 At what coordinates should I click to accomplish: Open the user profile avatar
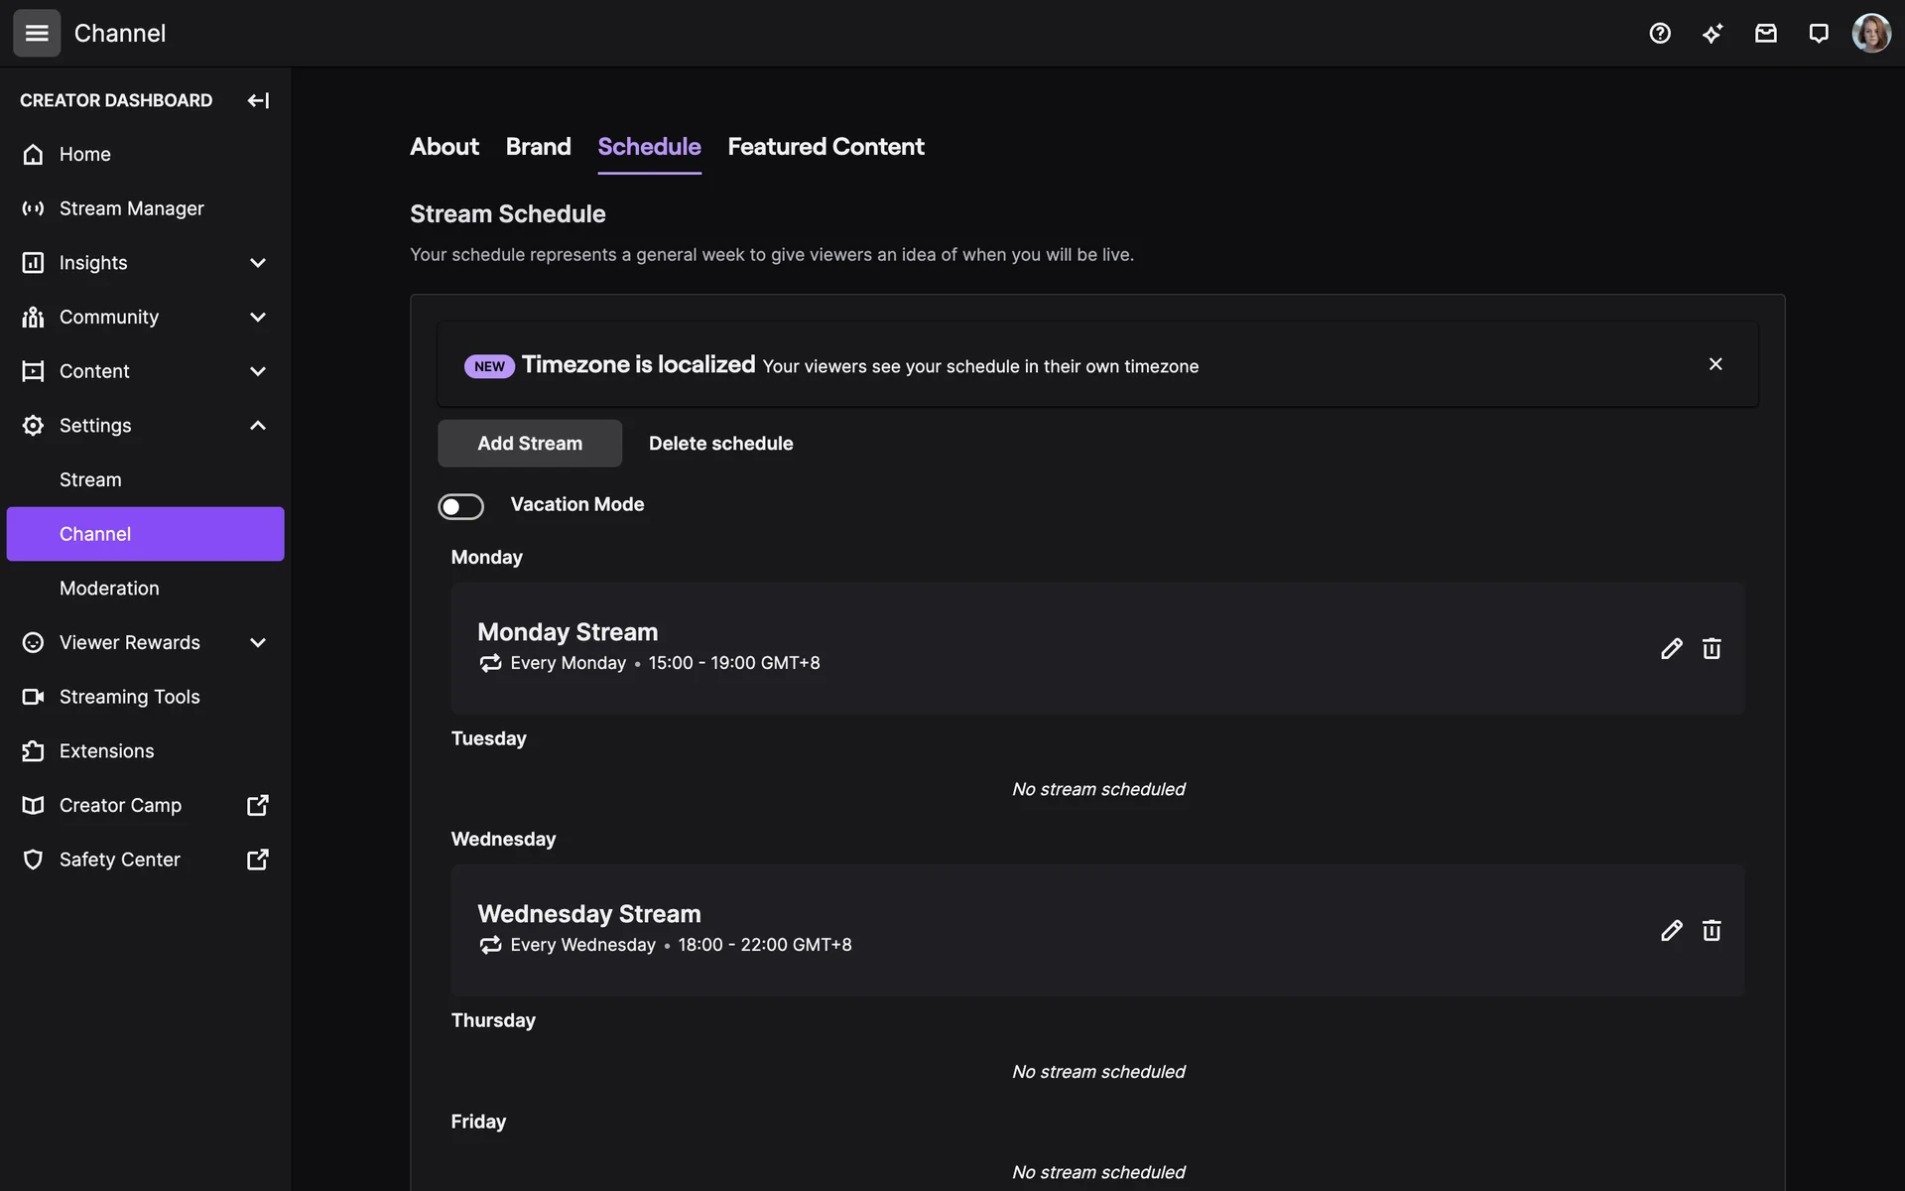click(1870, 34)
